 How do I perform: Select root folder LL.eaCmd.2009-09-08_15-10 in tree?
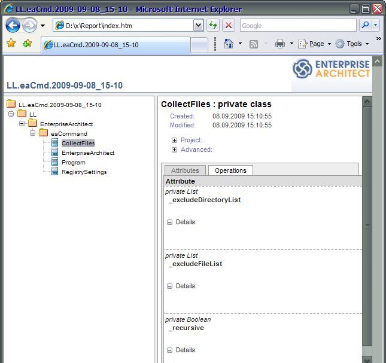(60, 105)
